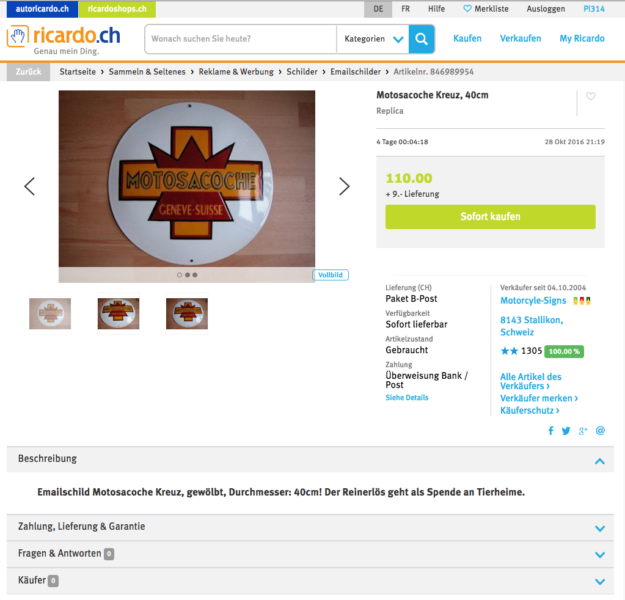Show next image with right arrow

pos(345,186)
